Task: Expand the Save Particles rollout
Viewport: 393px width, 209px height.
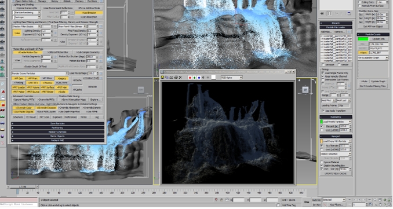Action: pyautogui.click(x=57, y=123)
